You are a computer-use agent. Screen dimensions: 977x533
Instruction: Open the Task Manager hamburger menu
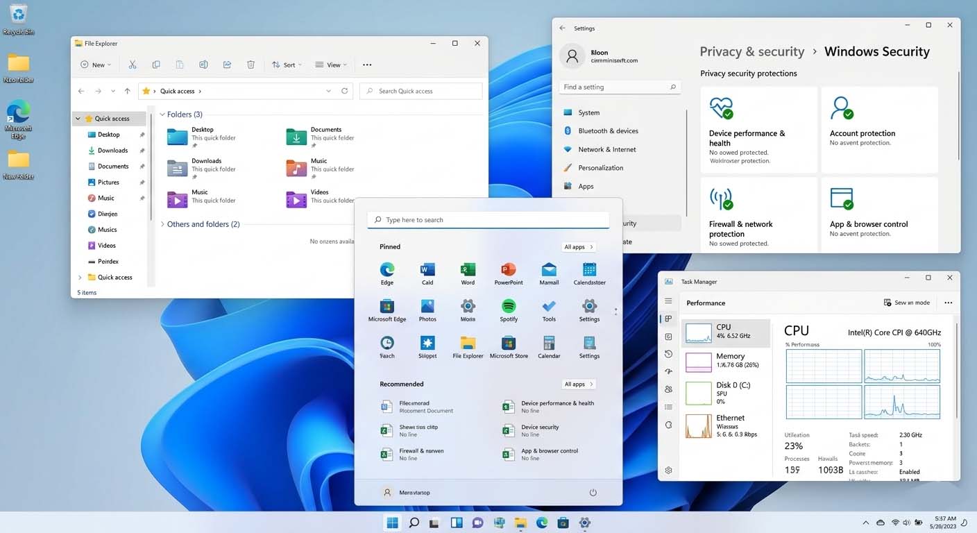pos(668,301)
